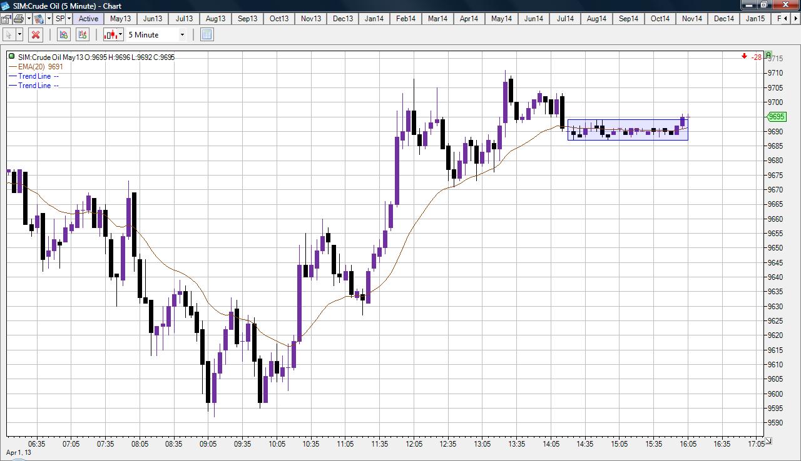The width and height of the screenshot is (801, 461).
Task: Close the chart window
Action: click(785, 5)
